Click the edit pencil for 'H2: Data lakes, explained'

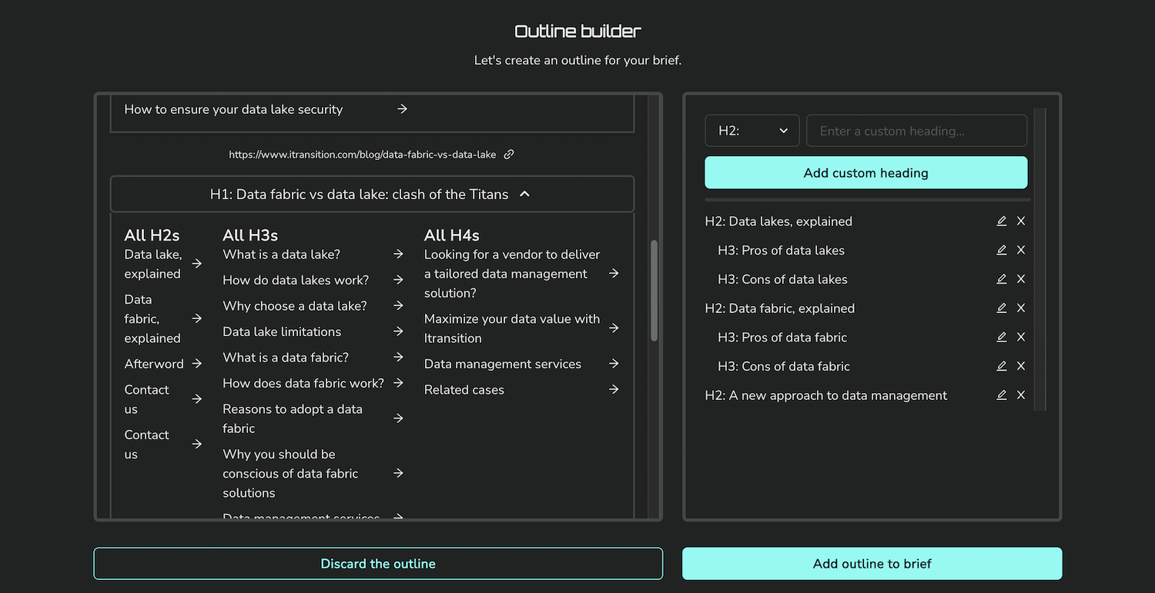[1001, 222]
